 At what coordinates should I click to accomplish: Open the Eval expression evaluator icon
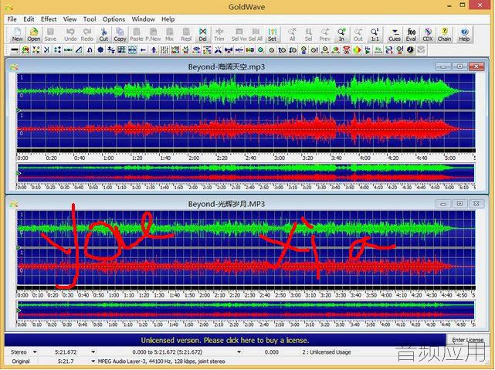[411, 35]
